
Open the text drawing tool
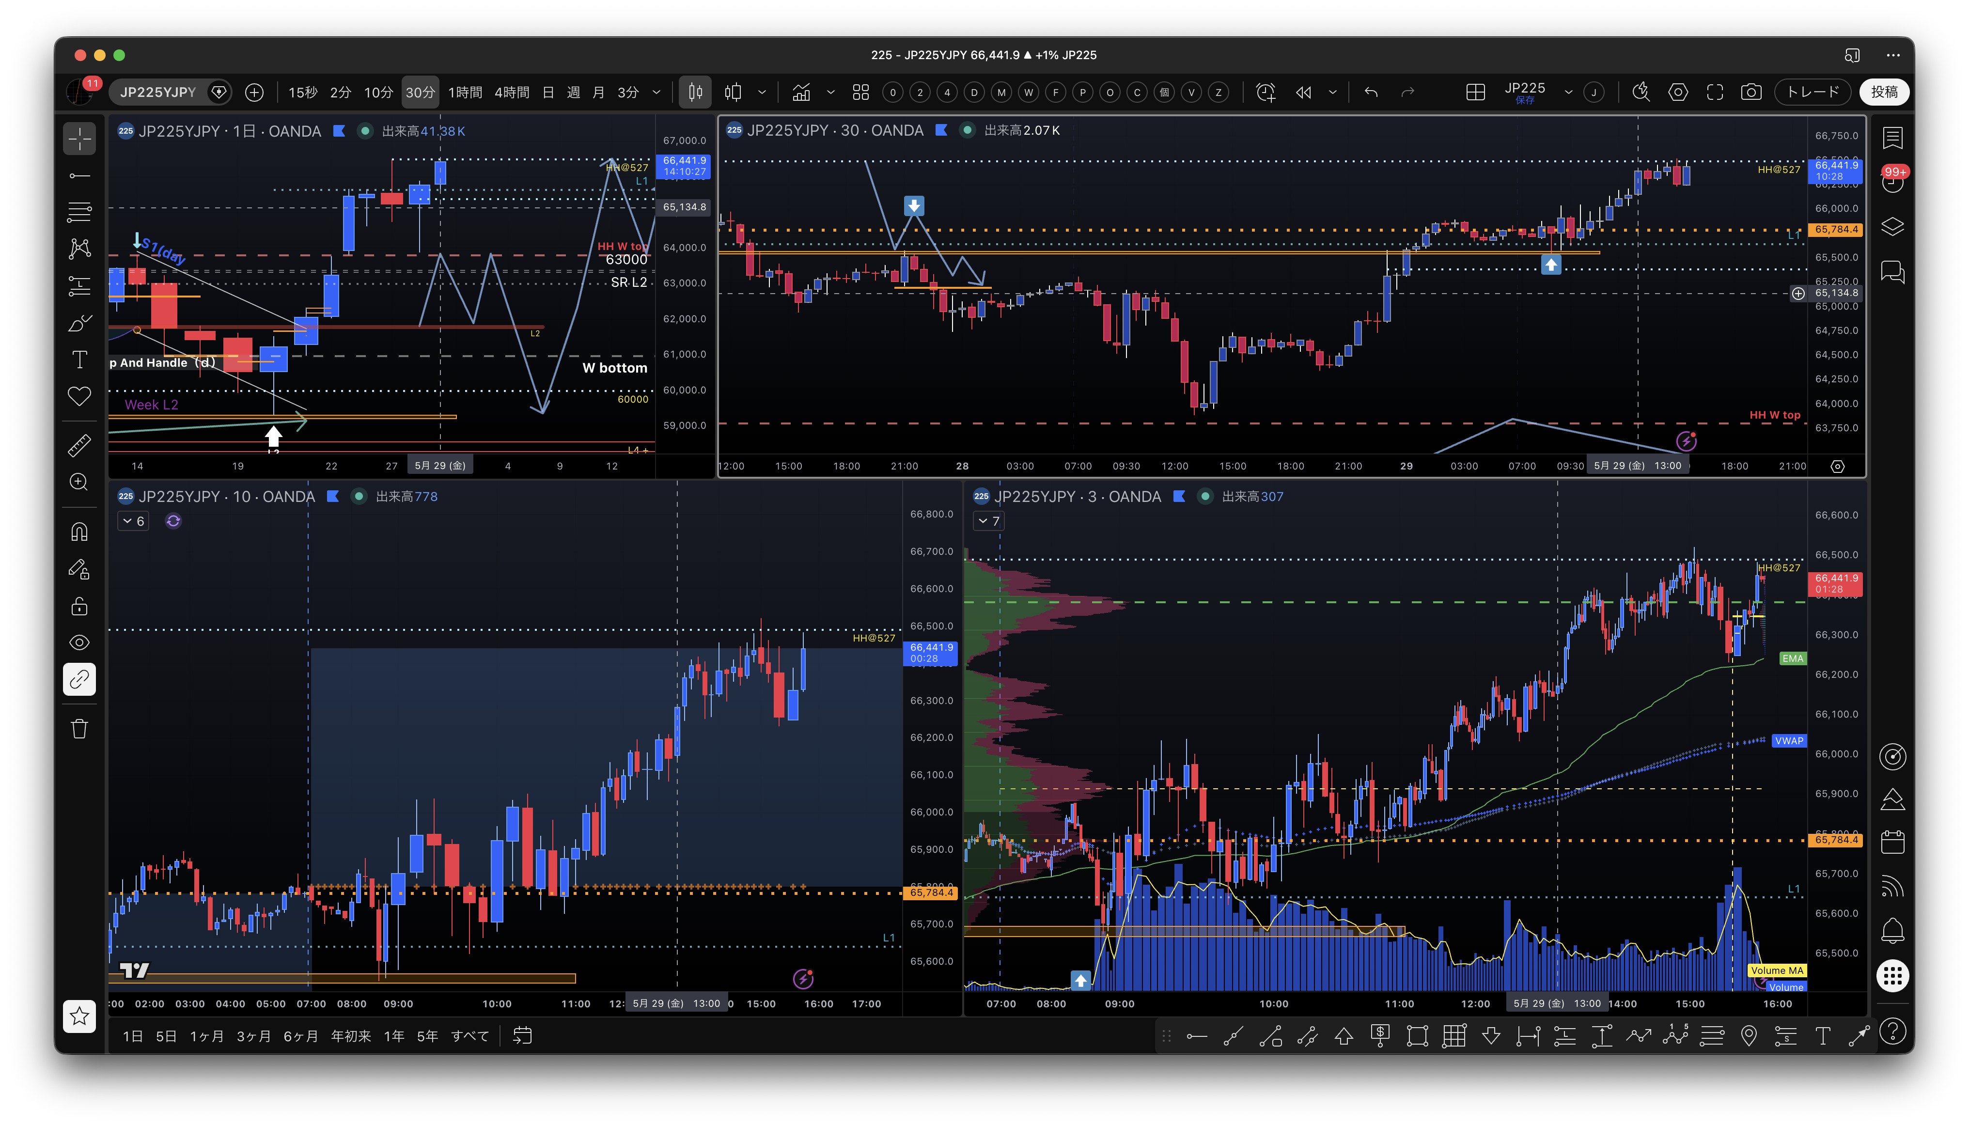pos(79,360)
